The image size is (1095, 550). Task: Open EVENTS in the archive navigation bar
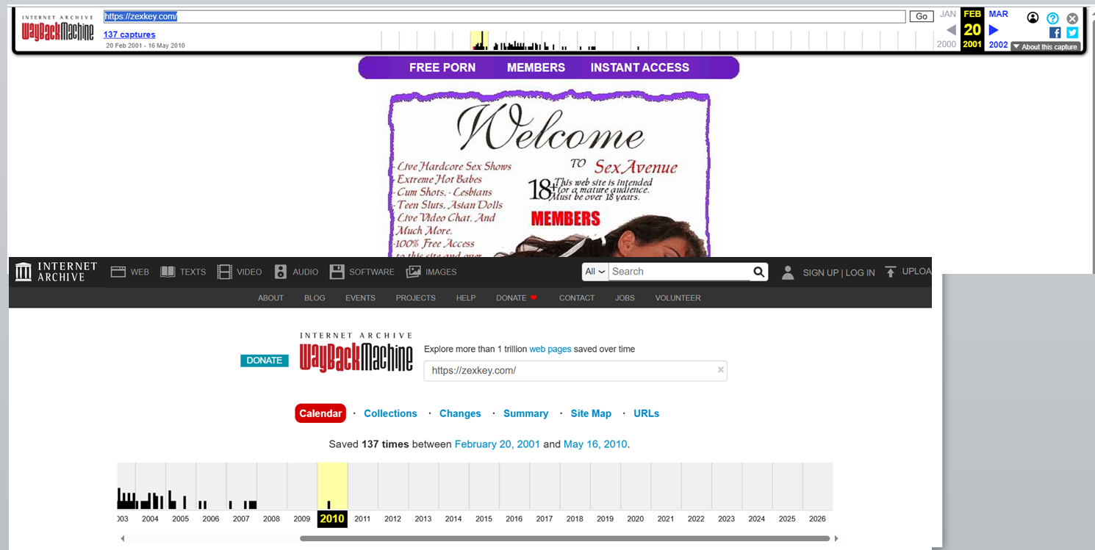coord(360,298)
